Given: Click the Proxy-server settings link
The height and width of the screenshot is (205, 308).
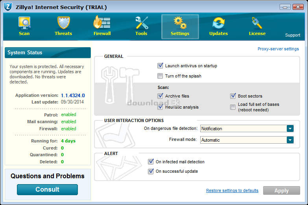Looking at the screenshot, I should [x=278, y=49].
